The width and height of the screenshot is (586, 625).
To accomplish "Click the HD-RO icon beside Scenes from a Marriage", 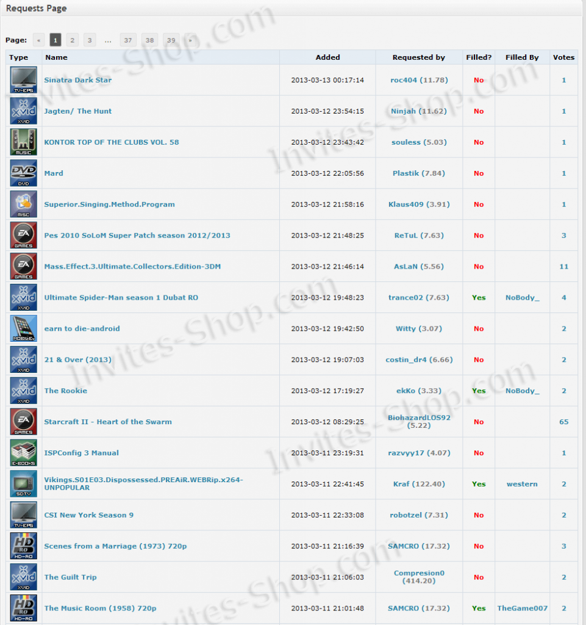I will (x=23, y=546).
